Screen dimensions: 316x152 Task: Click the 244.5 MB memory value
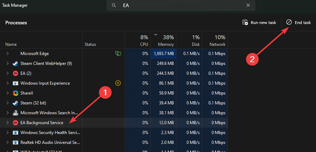165,73
